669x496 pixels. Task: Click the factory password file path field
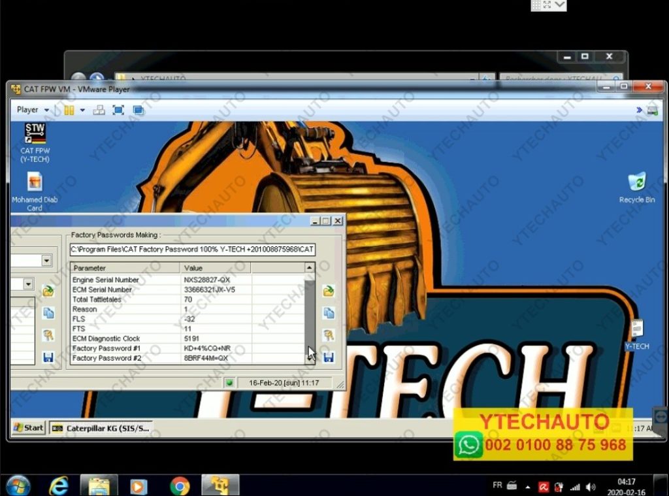193,249
